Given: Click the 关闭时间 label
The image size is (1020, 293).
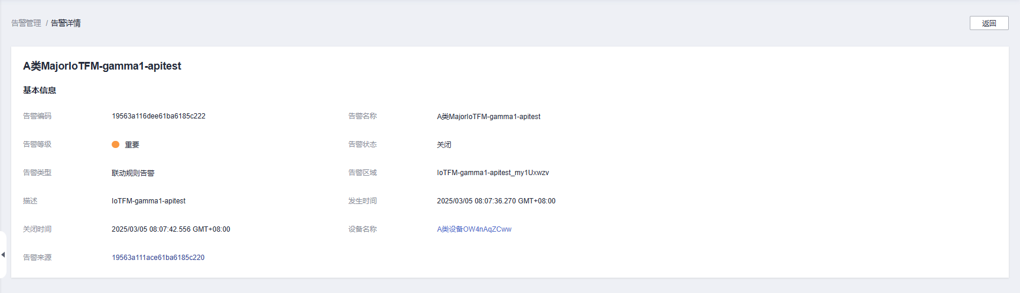Looking at the screenshot, I should [x=37, y=229].
